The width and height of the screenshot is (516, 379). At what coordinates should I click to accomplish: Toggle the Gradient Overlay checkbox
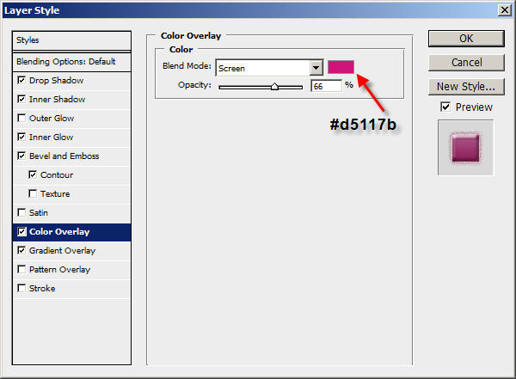[21, 250]
